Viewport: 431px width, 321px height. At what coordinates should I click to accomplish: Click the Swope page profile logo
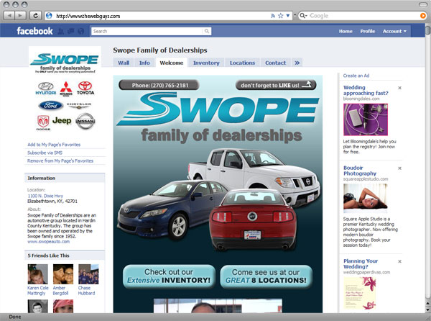[x=65, y=63]
